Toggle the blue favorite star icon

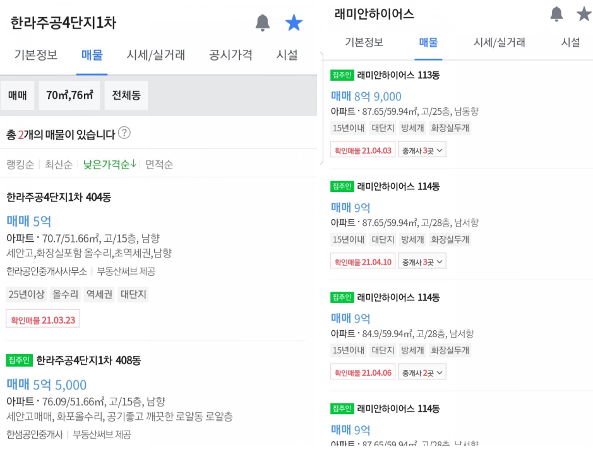tap(294, 23)
